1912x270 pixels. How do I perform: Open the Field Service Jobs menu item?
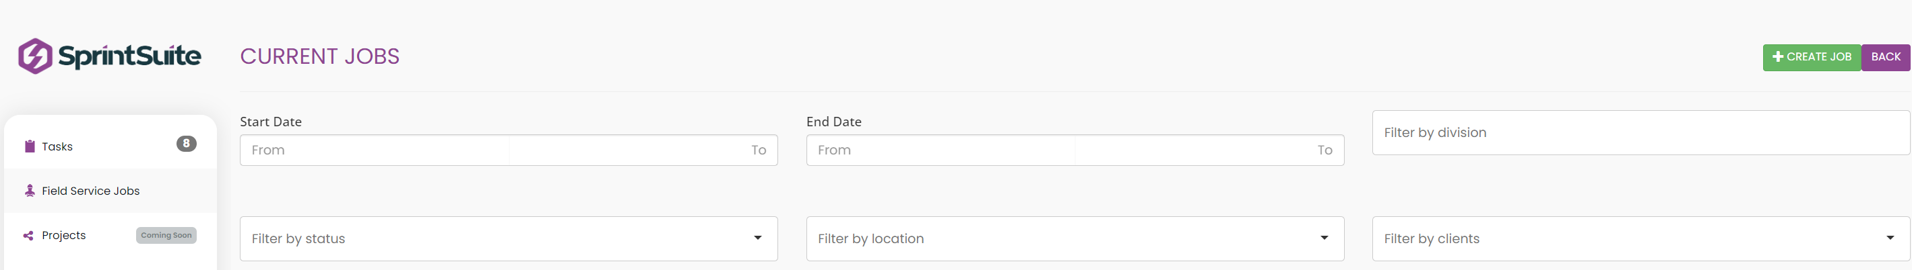[110, 191]
